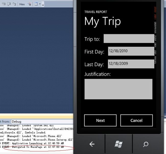Click the Justification text area
166x154 pixels.
(118, 89)
